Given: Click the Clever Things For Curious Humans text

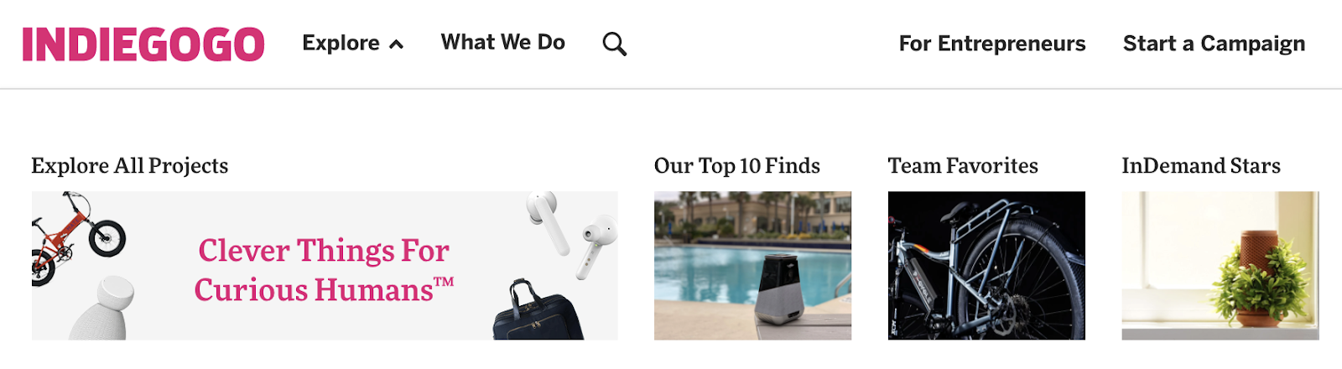Looking at the screenshot, I should click(324, 270).
